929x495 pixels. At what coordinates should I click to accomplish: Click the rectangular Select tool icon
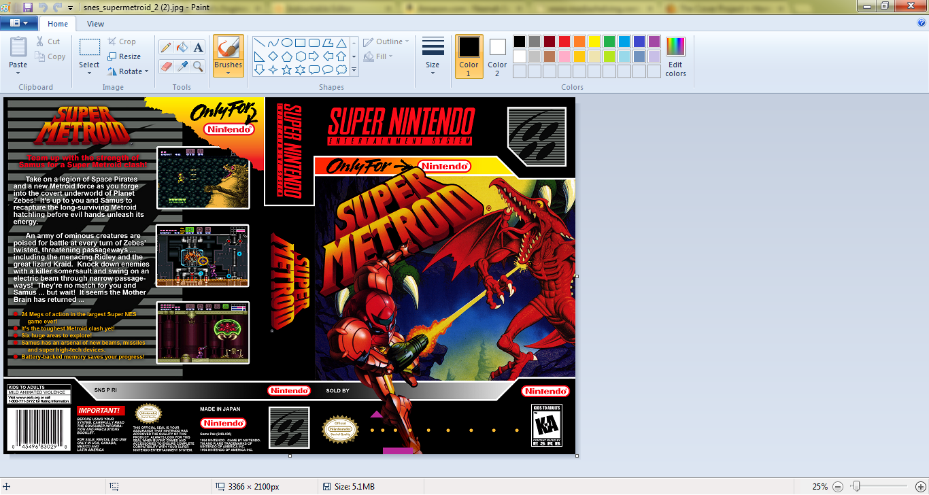[89, 47]
